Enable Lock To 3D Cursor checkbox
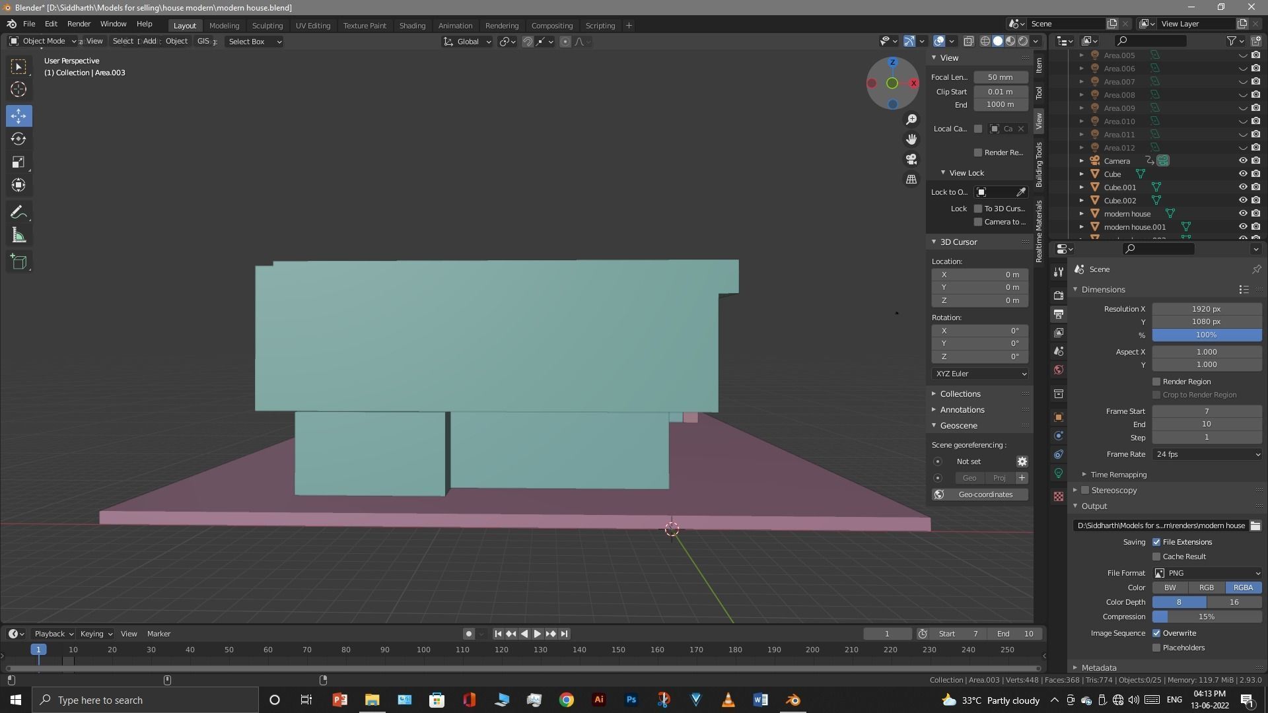 (x=978, y=209)
